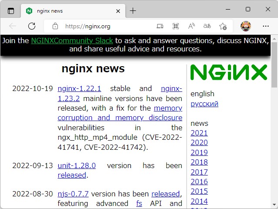Screen dimensions: 278x209
Task: Open 2016 news archive
Action: pos(199,182)
